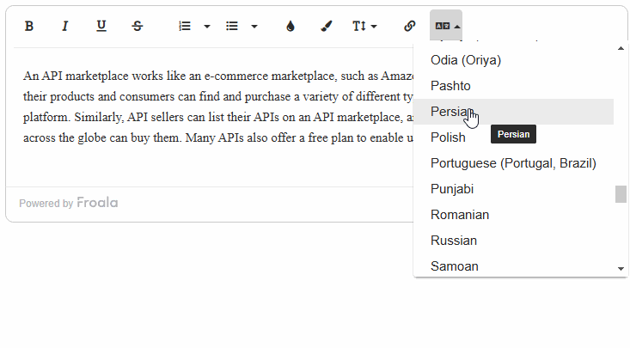
Task: Choose Samoan from the list
Action: [513, 266]
